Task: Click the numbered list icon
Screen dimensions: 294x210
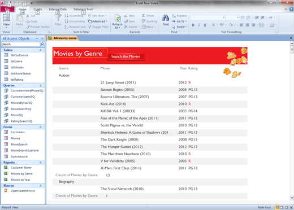Action: coord(249,17)
